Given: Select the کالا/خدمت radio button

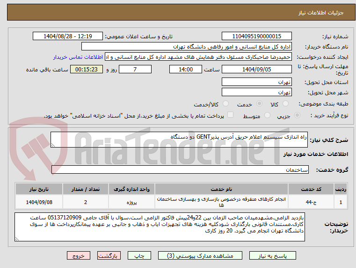Looking at the screenshot, I should (x=225, y=104).
